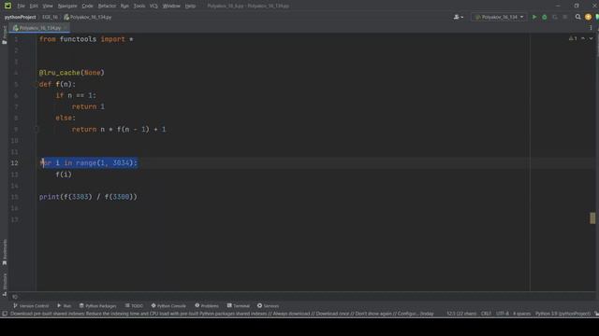Open the Navigate menu
This screenshot has height=336, width=599.
(x=67, y=7)
